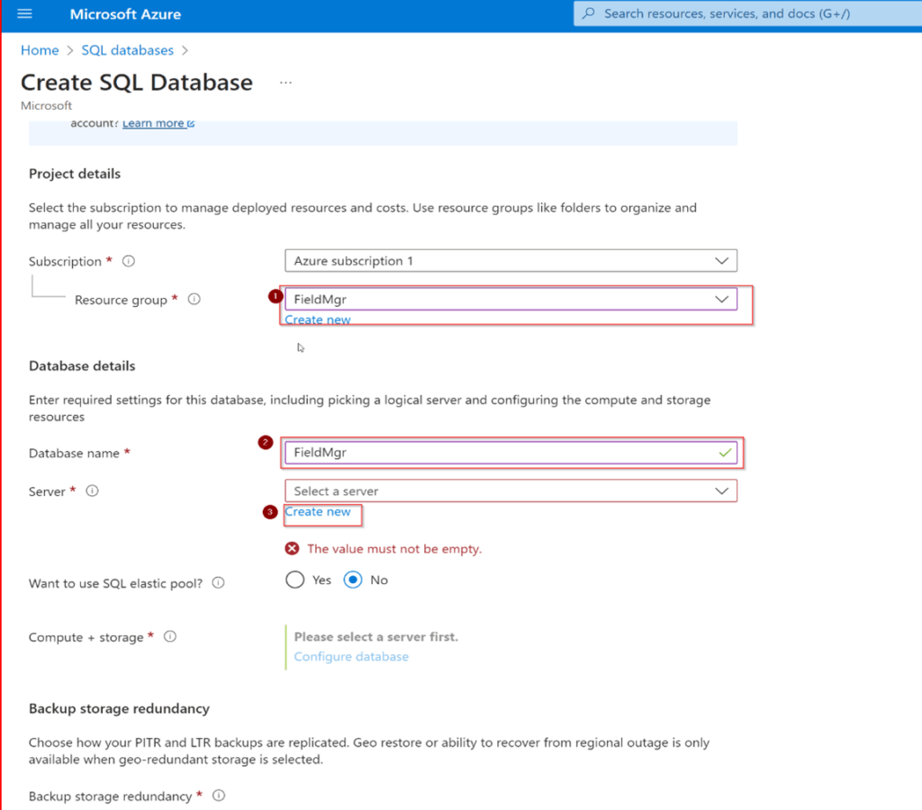Open the Azure portal hamburger menu

point(24,13)
